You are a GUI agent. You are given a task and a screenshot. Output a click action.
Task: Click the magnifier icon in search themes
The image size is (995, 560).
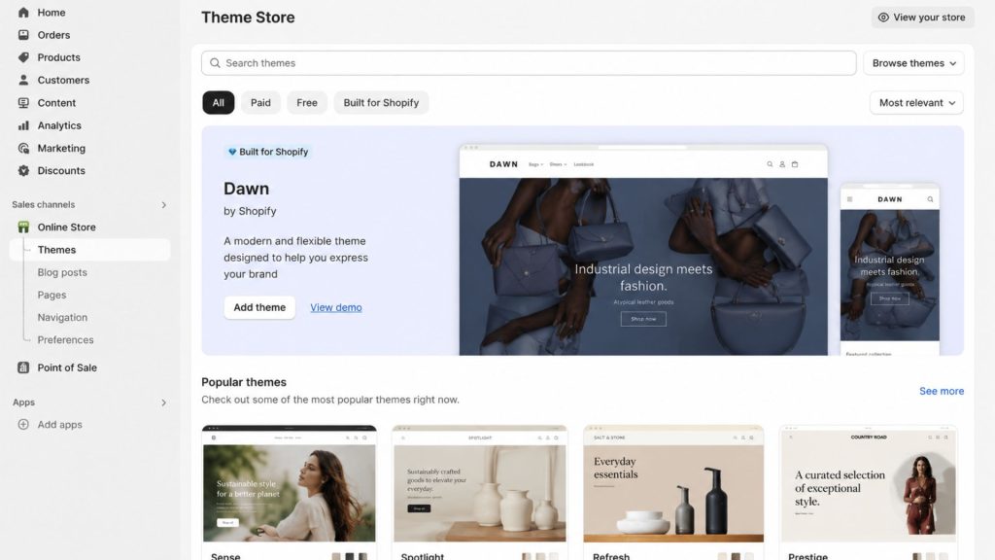point(215,63)
